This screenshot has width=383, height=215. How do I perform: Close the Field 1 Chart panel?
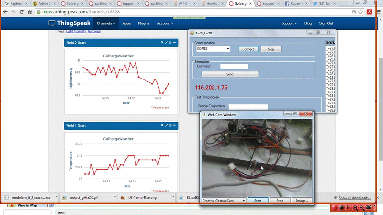point(162,125)
